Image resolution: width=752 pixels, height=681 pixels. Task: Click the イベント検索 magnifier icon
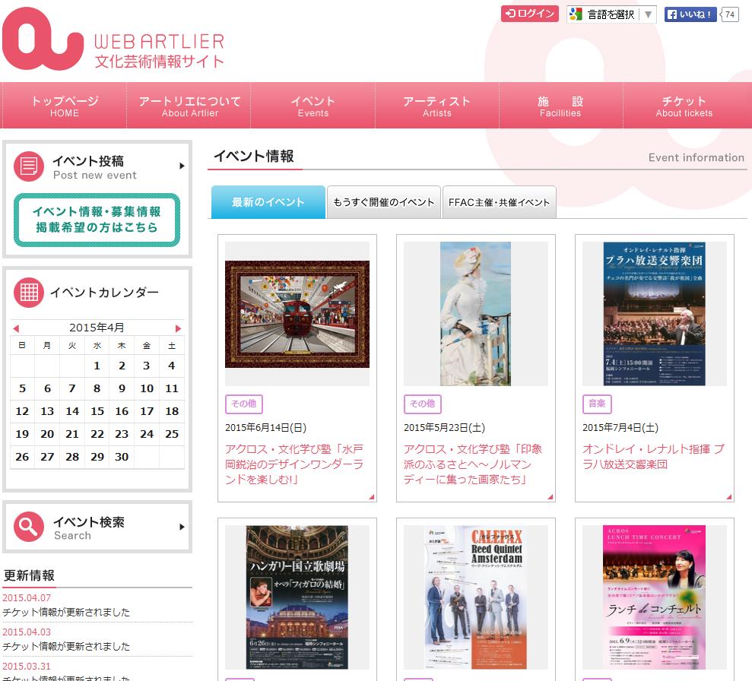28,527
